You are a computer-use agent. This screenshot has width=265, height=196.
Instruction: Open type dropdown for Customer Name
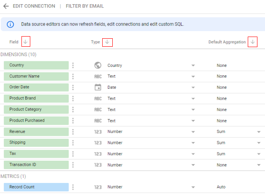pos(193,77)
